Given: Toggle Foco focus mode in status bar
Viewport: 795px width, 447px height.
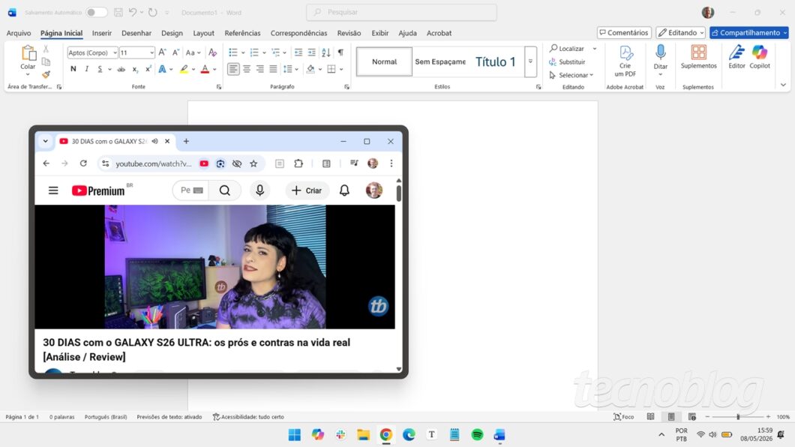Looking at the screenshot, I should (624, 416).
